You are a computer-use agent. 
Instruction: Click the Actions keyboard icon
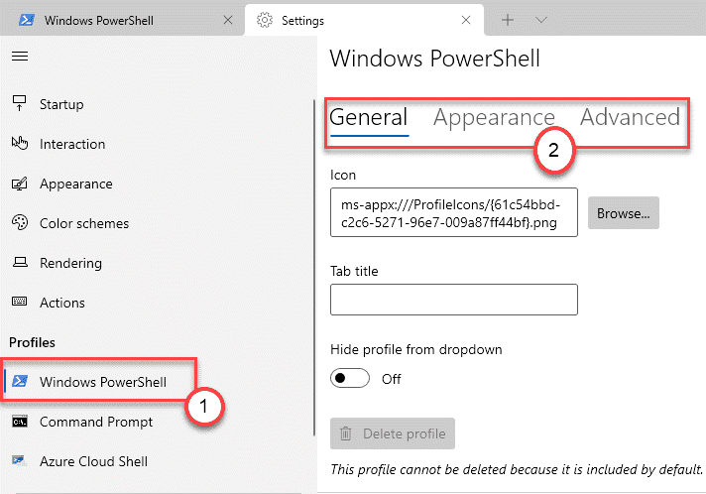tap(20, 302)
